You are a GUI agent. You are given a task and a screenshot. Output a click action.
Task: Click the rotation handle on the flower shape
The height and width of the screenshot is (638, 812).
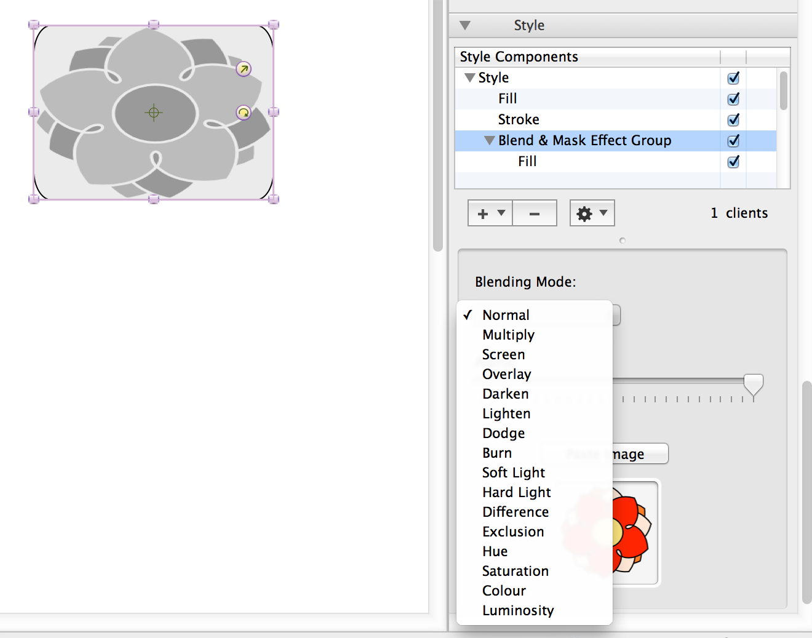click(244, 113)
